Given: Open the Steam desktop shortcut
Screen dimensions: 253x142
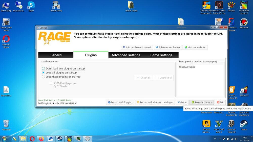Looking at the screenshot, I should pyautogui.click(x=244, y=125).
